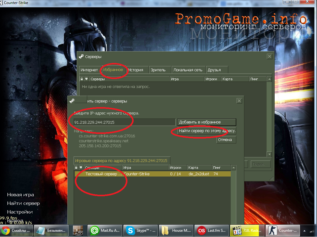Open the Друзья tab

point(217,70)
